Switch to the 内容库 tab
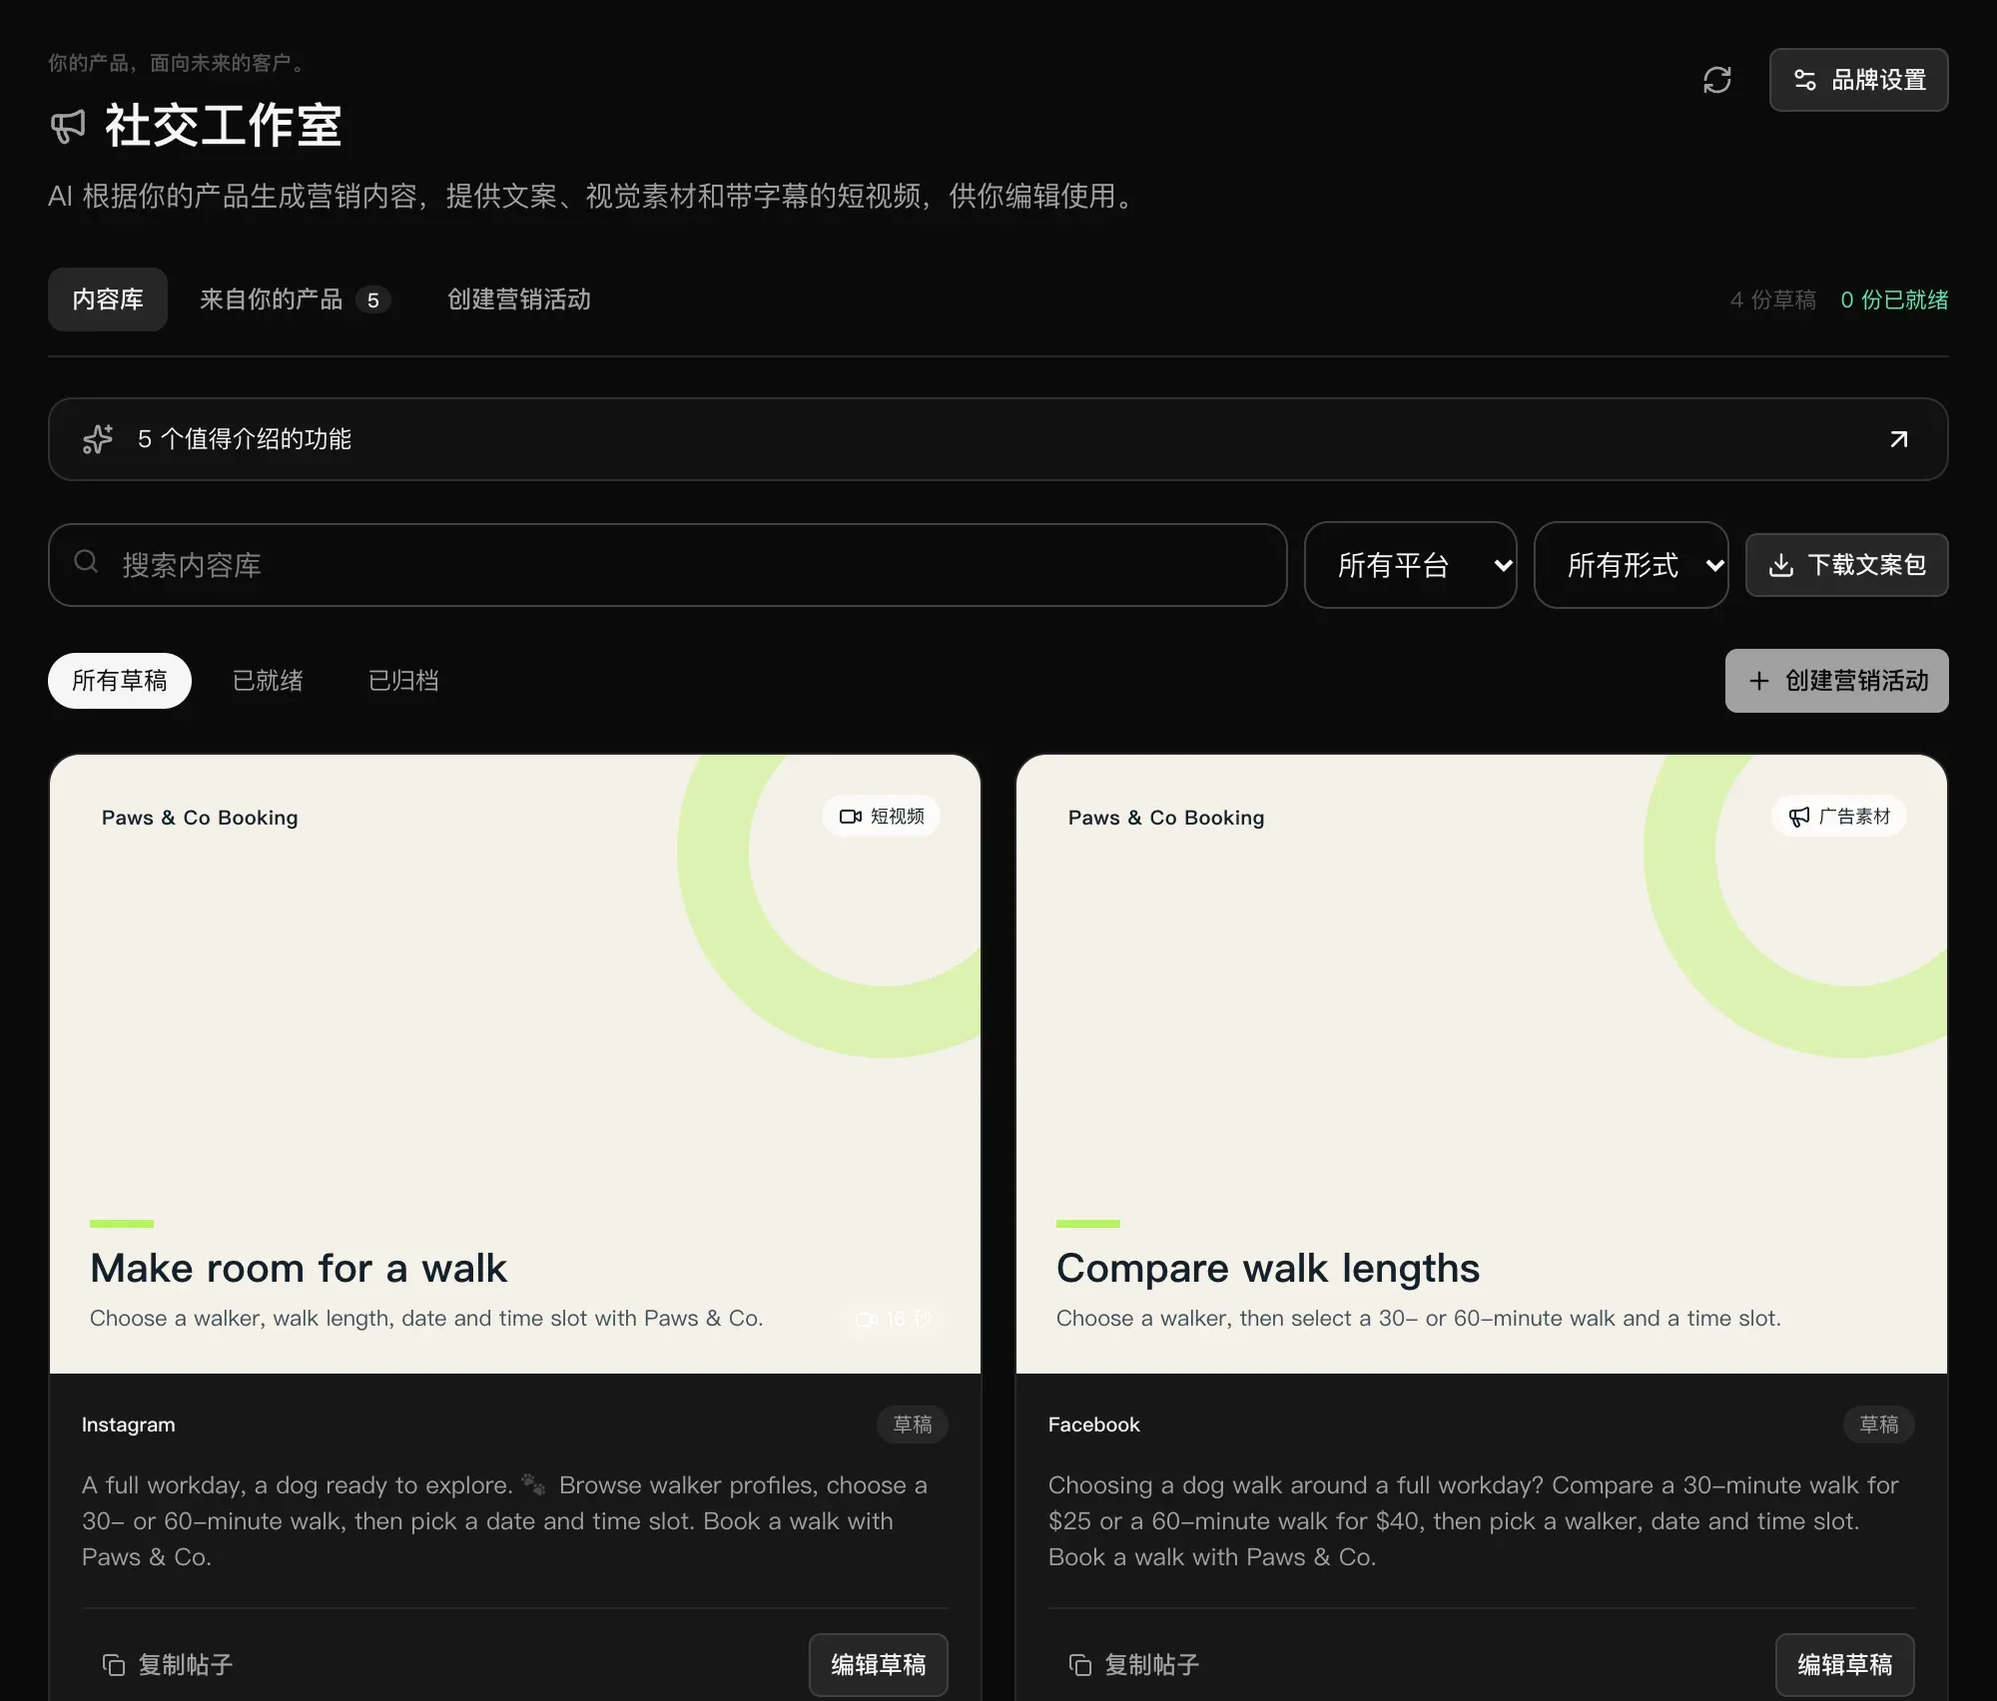The height and width of the screenshot is (1701, 1997). pyautogui.click(x=108, y=299)
